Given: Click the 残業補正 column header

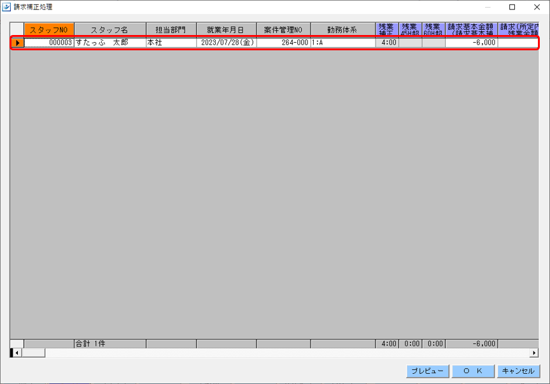Looking at the screenshot, I should tap(387, 30).
